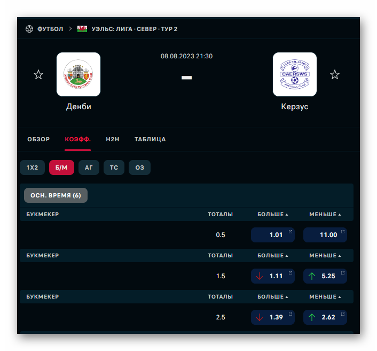The image size is (377, 351).
Task: Open the Caersws club logo
Action: [x=295, y=74]
